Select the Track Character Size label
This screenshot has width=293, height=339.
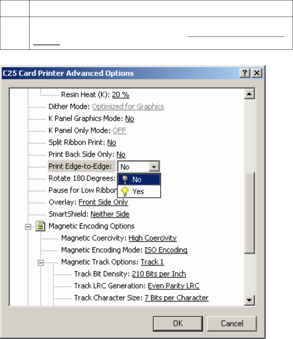coord(108,298)
